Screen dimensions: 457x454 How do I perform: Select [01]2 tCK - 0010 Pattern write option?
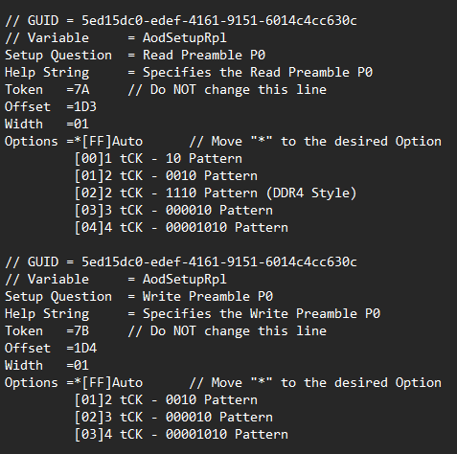166,400
